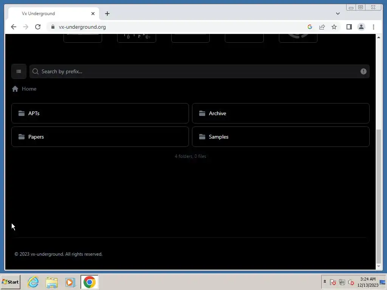Bookmark this tab with the star
Image resolution: width=387 pixels, height=290 pixels.
pyautogui.click(x=334, y=27)
